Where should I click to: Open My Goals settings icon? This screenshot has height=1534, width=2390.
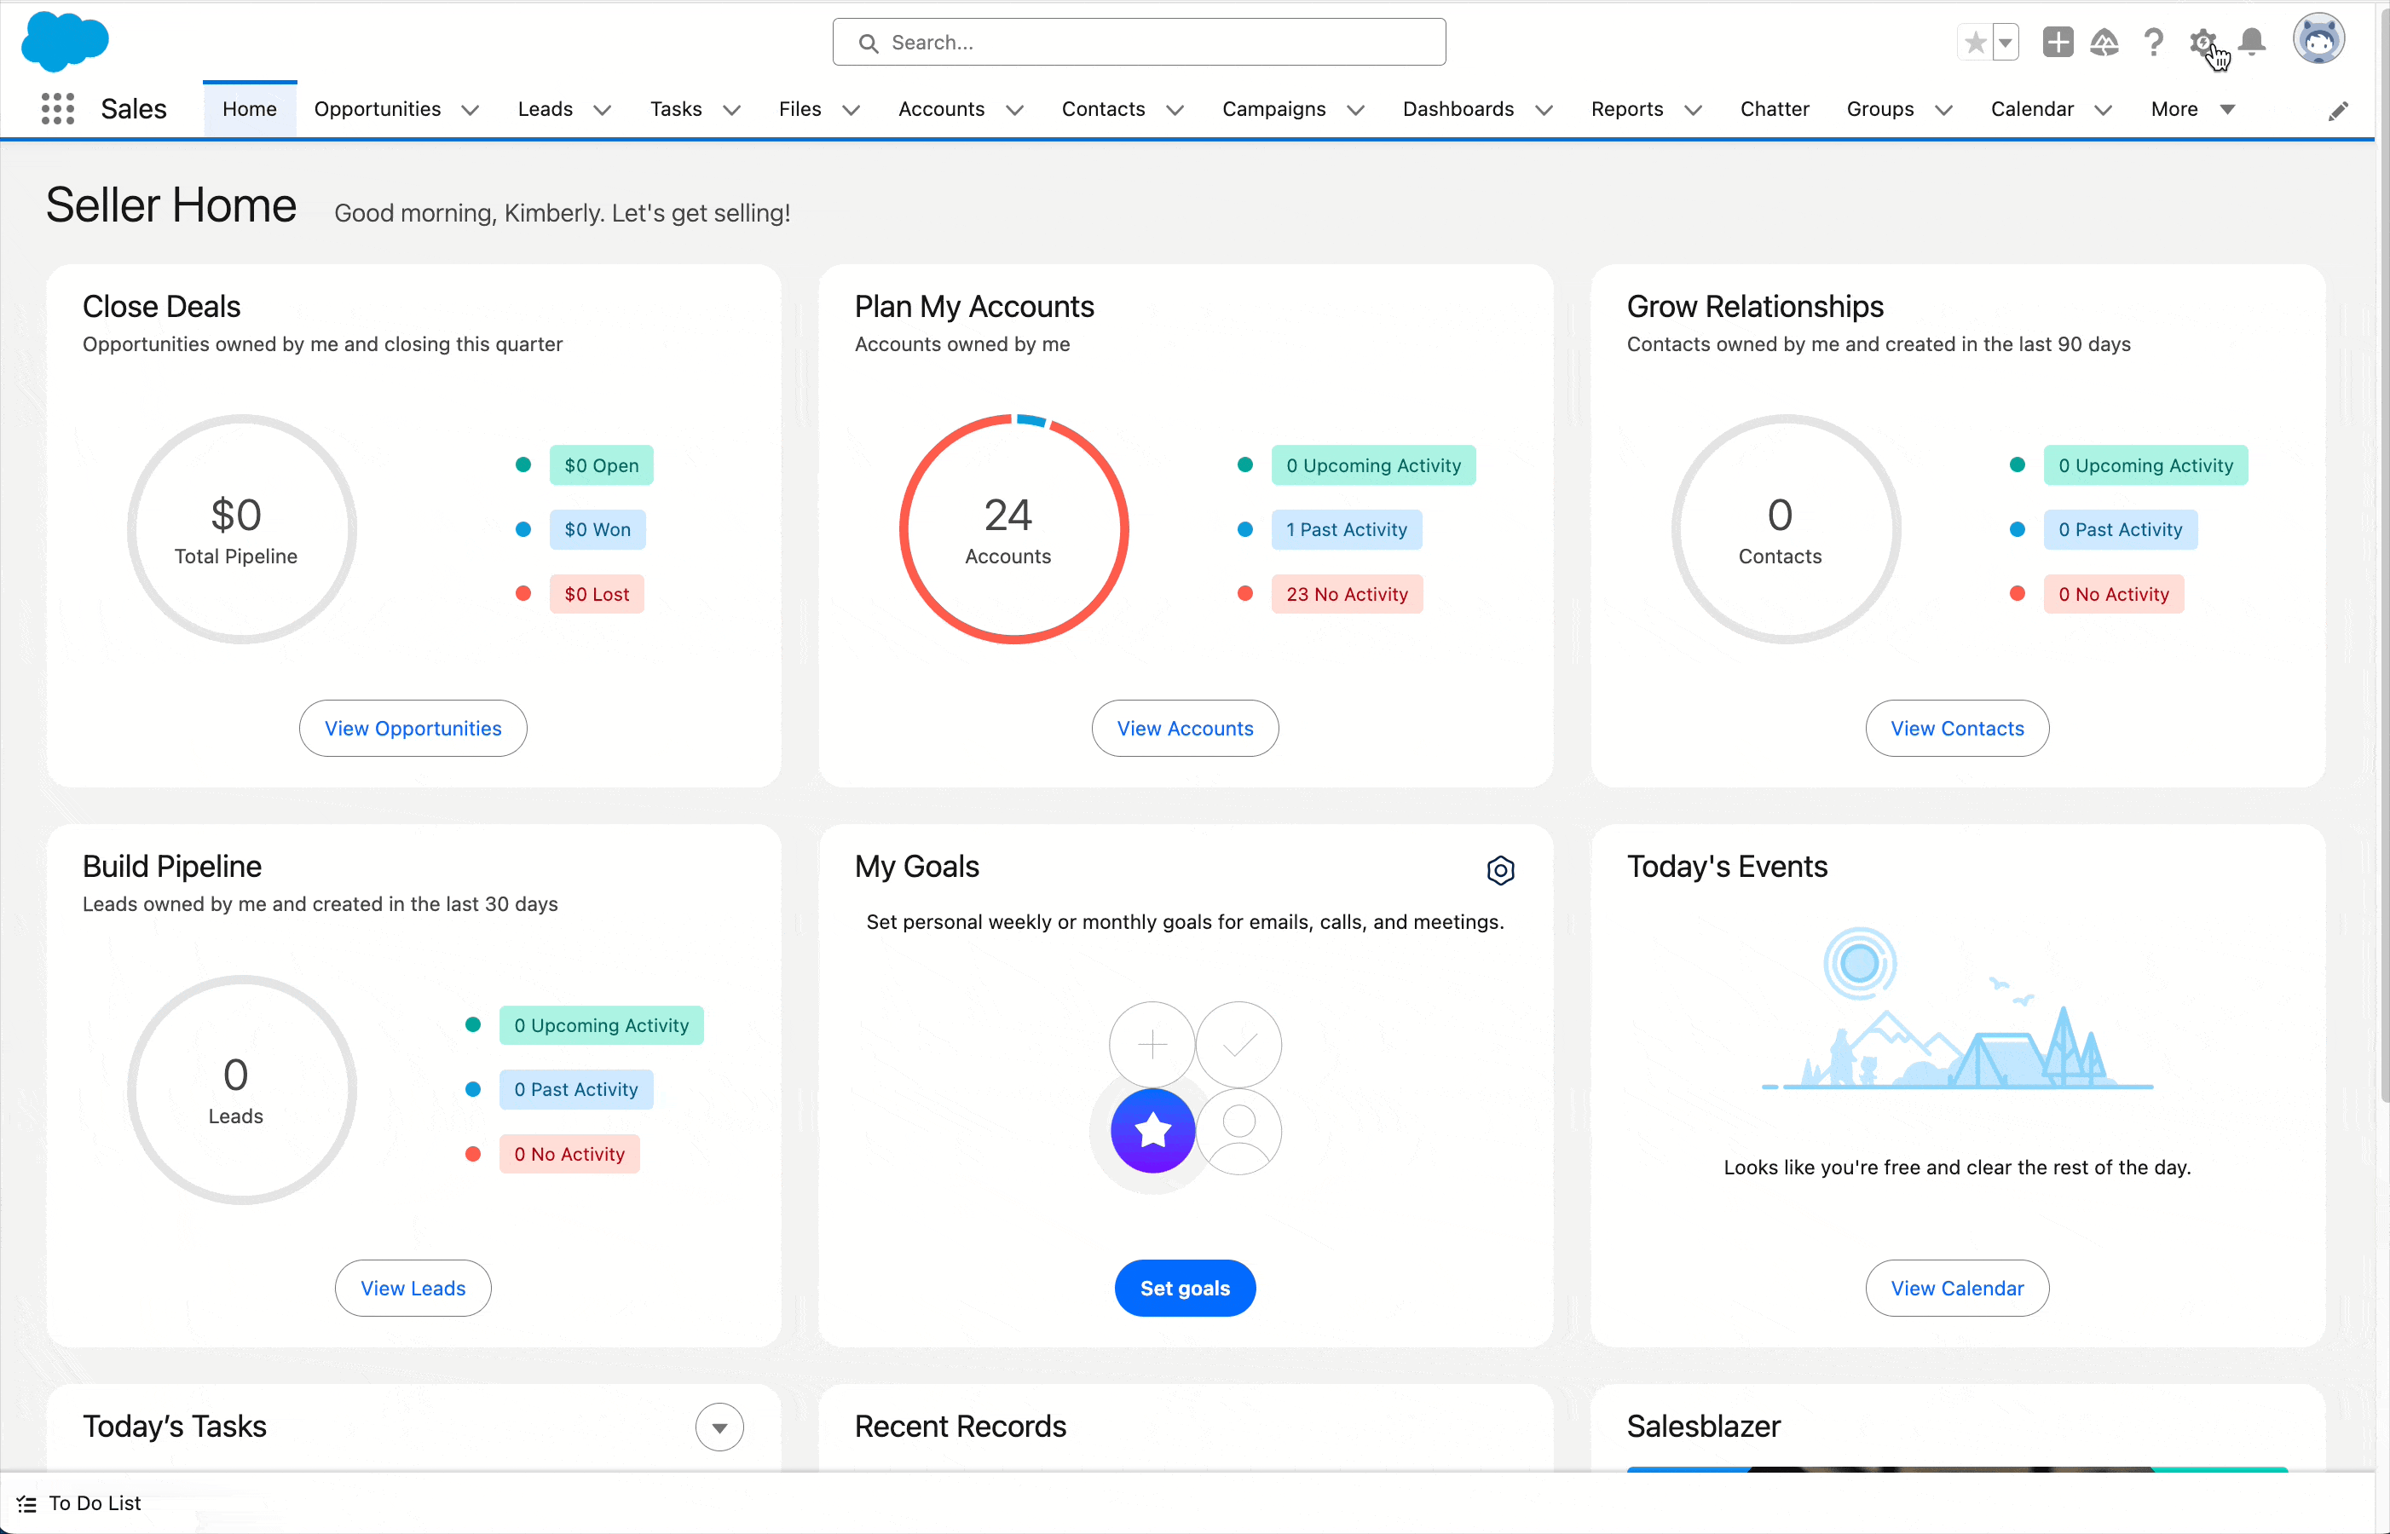point(1500,869)
